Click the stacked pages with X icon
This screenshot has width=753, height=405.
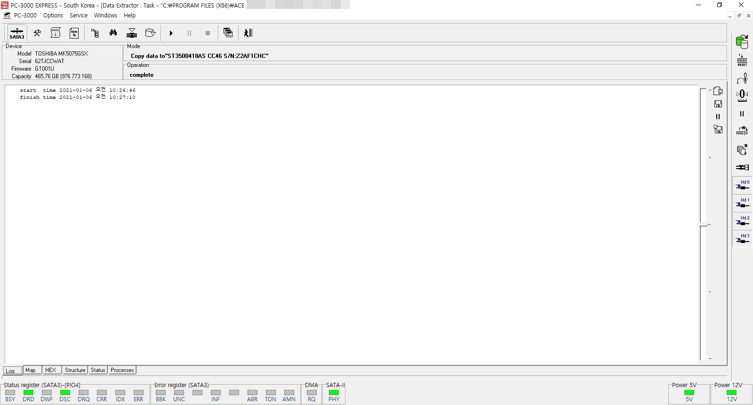pos(742,149)
